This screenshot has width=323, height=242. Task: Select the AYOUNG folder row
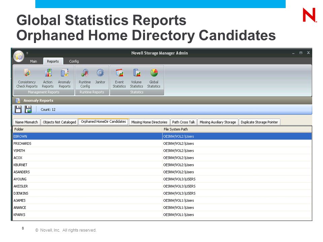point(162,179)
